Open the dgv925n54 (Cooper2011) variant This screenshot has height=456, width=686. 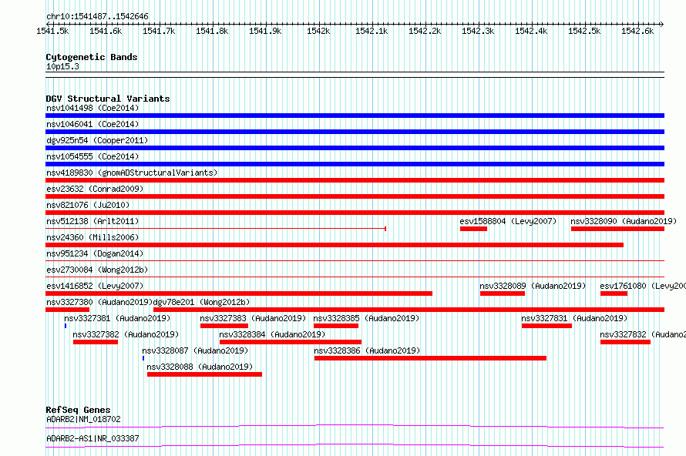pos(97,140)
